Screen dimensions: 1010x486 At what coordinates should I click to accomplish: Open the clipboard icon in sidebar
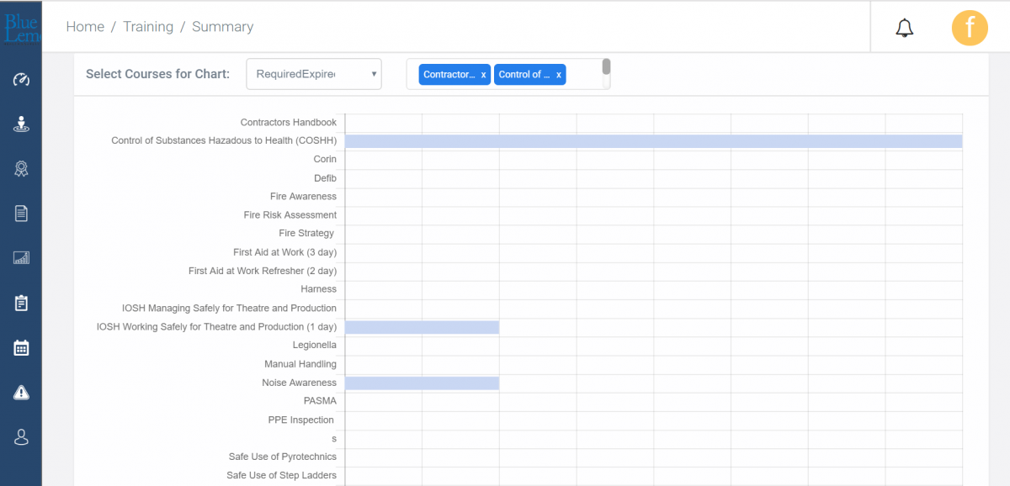click(21, 303)
